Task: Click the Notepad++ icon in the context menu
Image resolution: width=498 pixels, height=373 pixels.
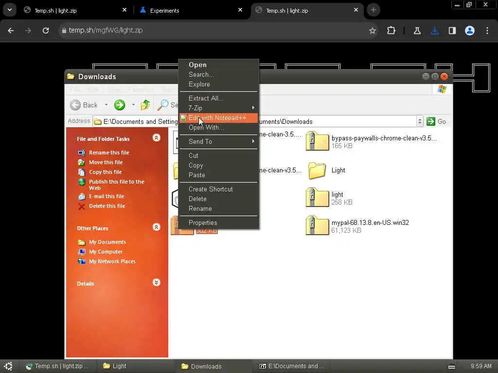Action: 183,118
